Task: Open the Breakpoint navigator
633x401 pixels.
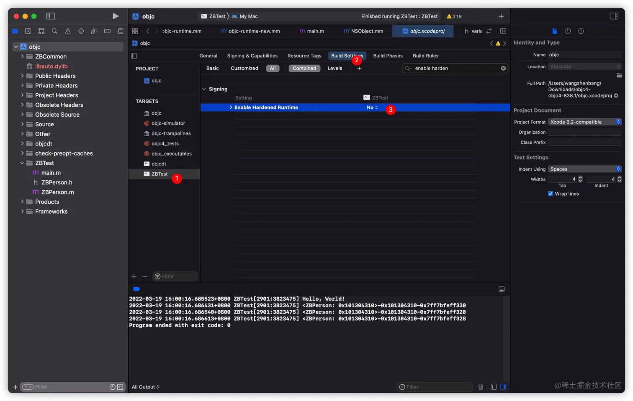Action: click(x=107, y=31)
